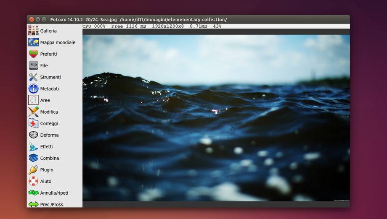Open the Plugin menu entry

pos(46,170)
